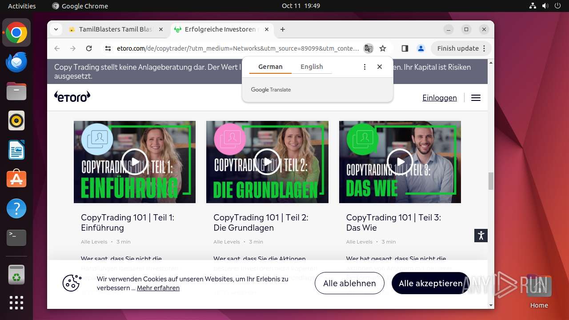Play the Teil 3 Das Wie video

400,162
